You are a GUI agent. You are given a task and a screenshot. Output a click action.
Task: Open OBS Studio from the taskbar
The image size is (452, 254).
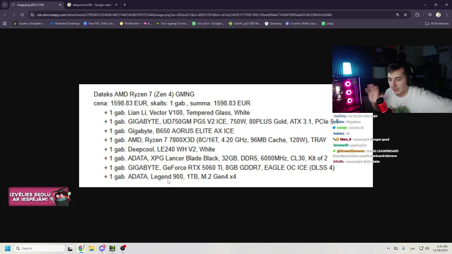123,248
